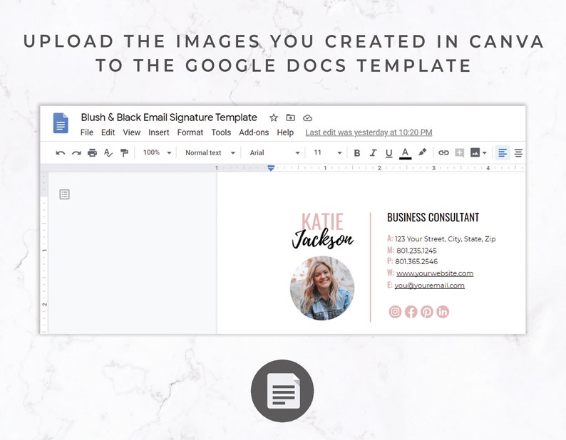The image size is (566, 440).
Task: Open the Format menu
Action: pos(190,132)
